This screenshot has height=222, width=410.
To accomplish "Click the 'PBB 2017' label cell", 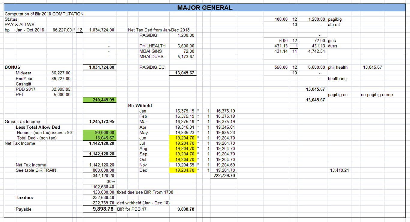I will (x=26, y=89).
